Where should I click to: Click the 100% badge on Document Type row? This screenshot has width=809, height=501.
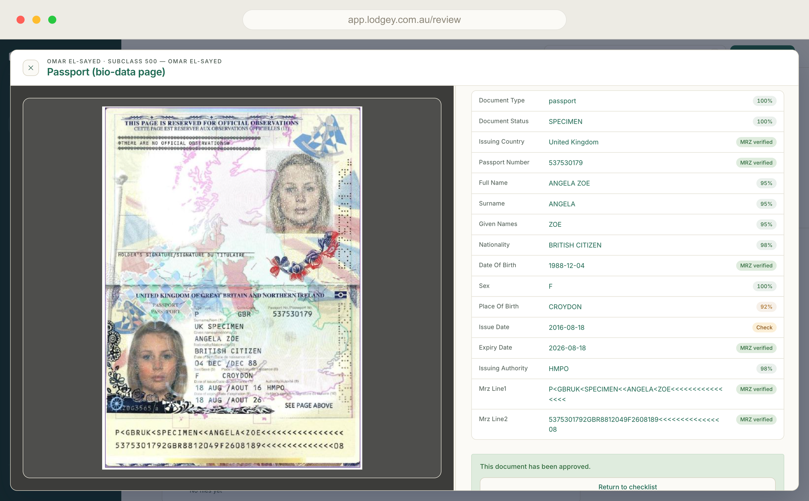click(765, 101)
